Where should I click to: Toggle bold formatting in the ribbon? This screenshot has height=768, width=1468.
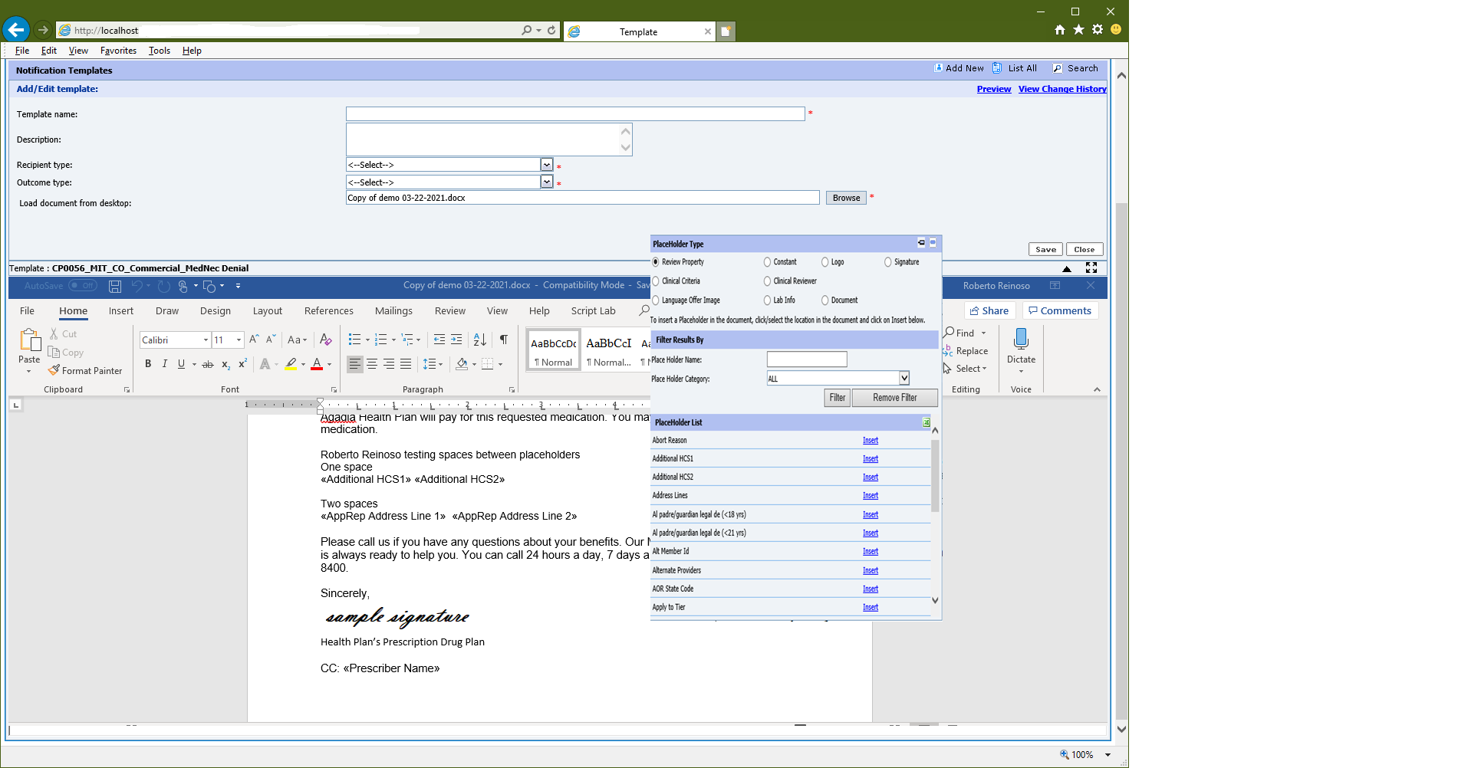pyautogui.click(x=148, y=364)
